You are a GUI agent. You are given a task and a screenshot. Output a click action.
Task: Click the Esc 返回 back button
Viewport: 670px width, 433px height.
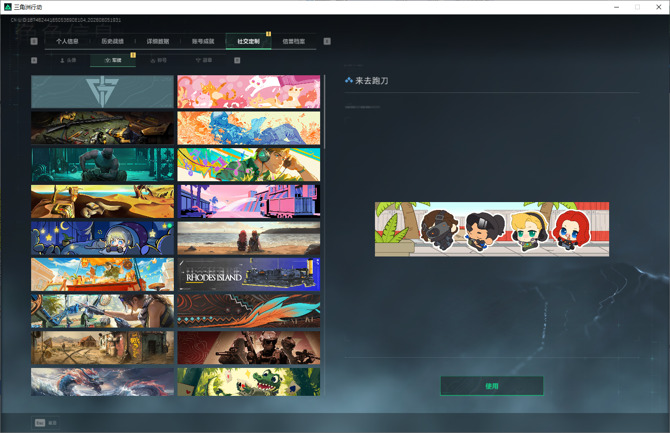[46, 423]
